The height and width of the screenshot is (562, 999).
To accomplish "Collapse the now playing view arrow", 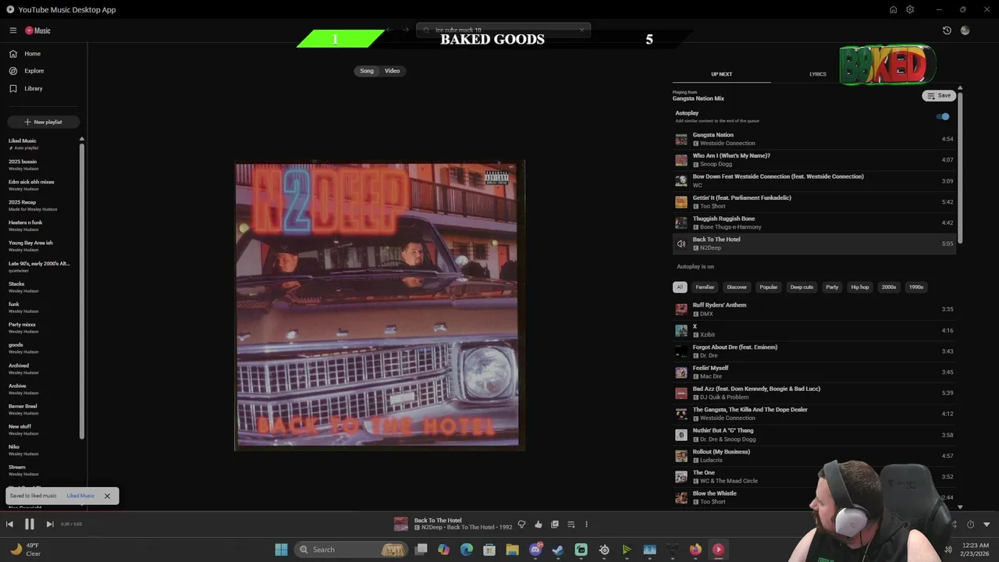I will (x=987, y=525).
